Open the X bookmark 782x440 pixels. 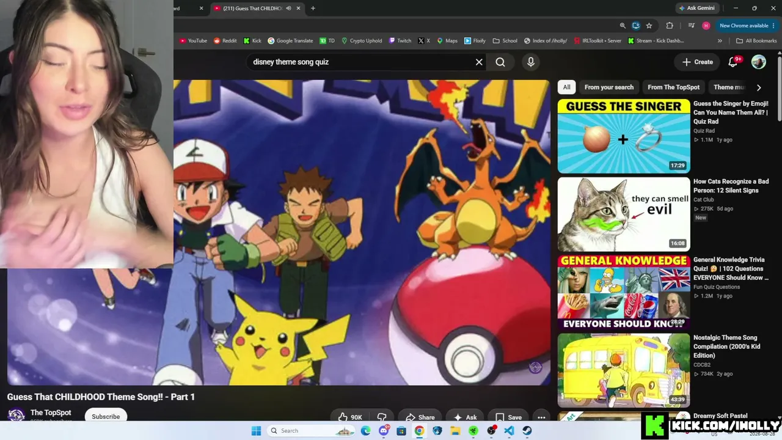[424, 41]
